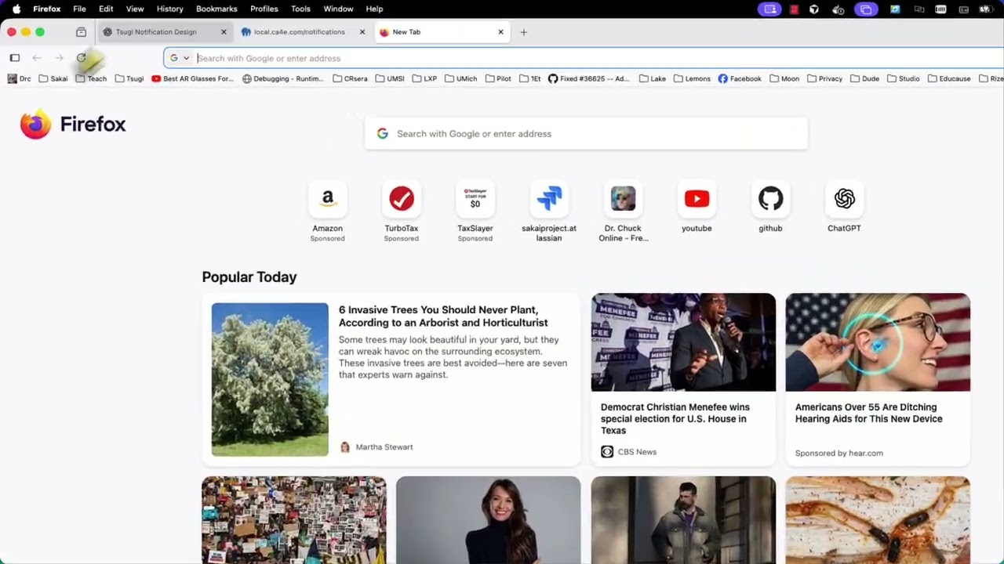This screenshot has width=1004, height=564.
Task: Open the Debugging - Runtime bookmark
Action: [283, 78]
